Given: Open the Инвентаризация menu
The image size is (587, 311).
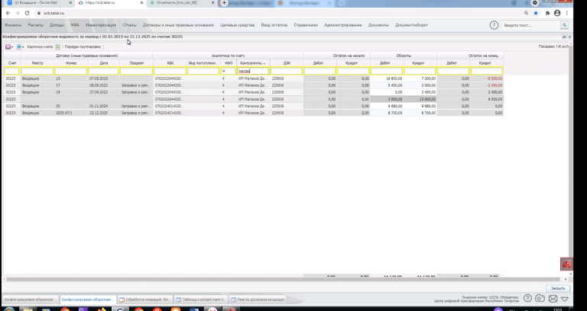Looking at the screenshot, I should coord(101,25).
